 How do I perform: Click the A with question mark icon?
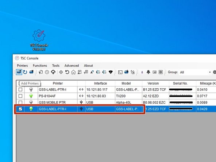point(92,72)
